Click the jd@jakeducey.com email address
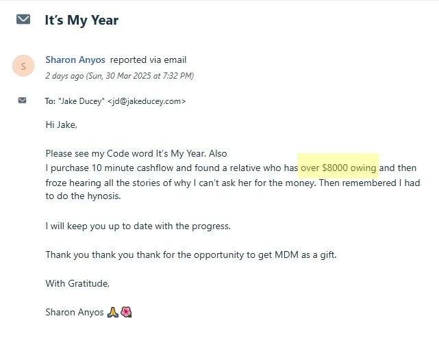 [x=147, y=101]
